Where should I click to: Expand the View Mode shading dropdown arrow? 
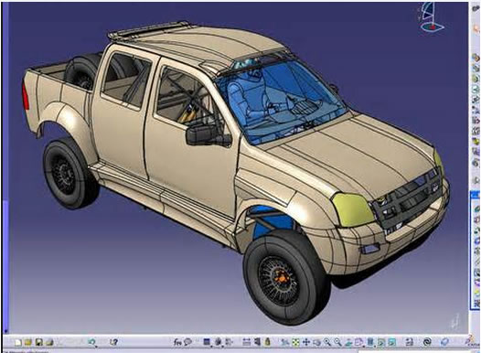[x=375, y=347]
